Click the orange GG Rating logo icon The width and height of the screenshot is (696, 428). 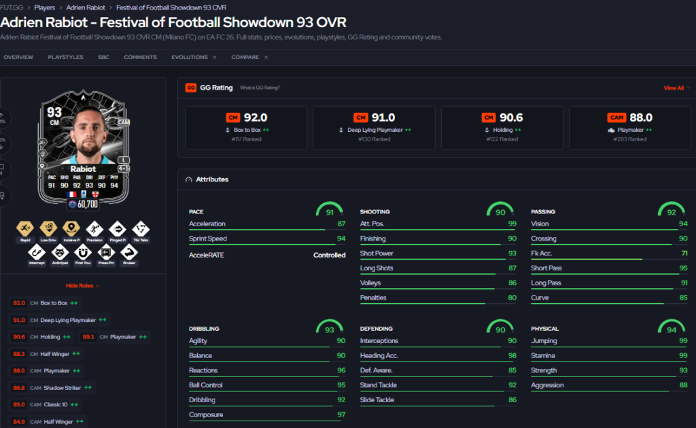(191, 88)
